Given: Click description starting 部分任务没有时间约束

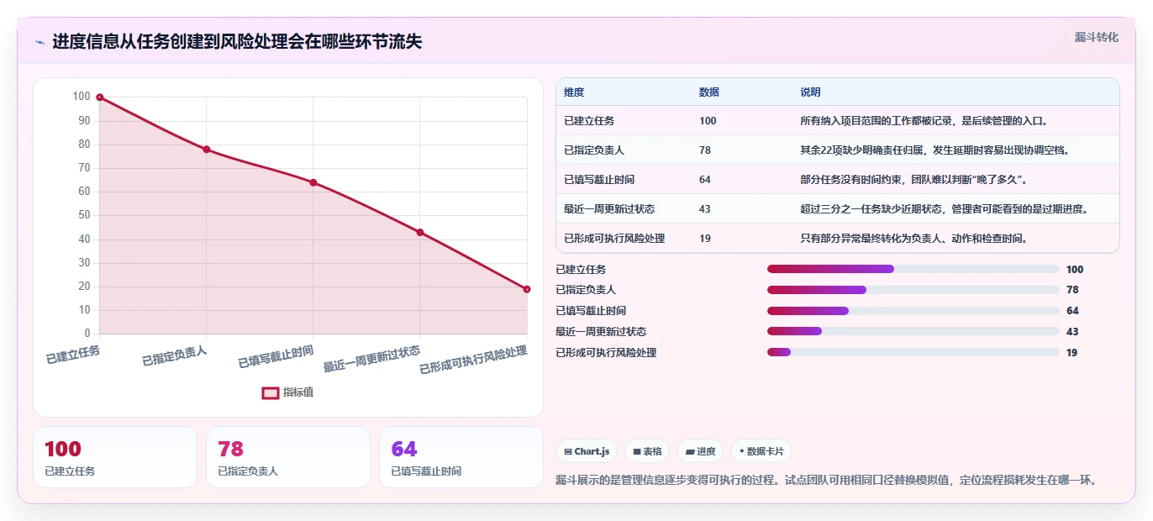Looking at the screenshot, I should 913,180.
